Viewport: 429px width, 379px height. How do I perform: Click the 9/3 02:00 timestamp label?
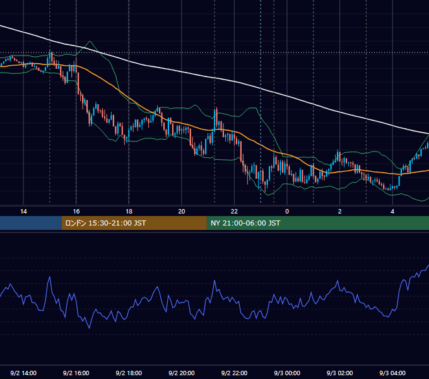click(340, 373)
